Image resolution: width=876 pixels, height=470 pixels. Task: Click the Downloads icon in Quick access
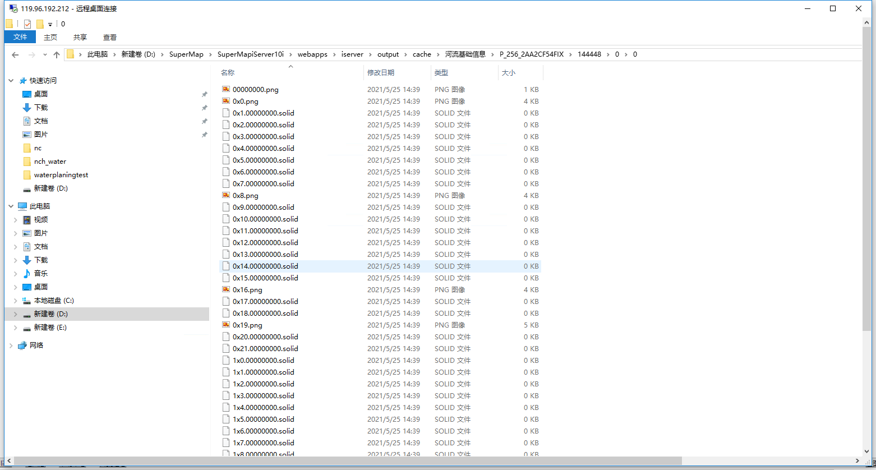click(27, 108)
